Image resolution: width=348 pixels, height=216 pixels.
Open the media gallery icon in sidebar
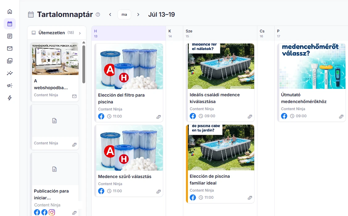[10, 61]
